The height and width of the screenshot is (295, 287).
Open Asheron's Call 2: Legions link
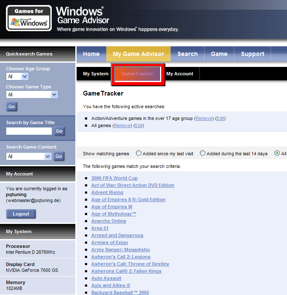coord(121,257)
